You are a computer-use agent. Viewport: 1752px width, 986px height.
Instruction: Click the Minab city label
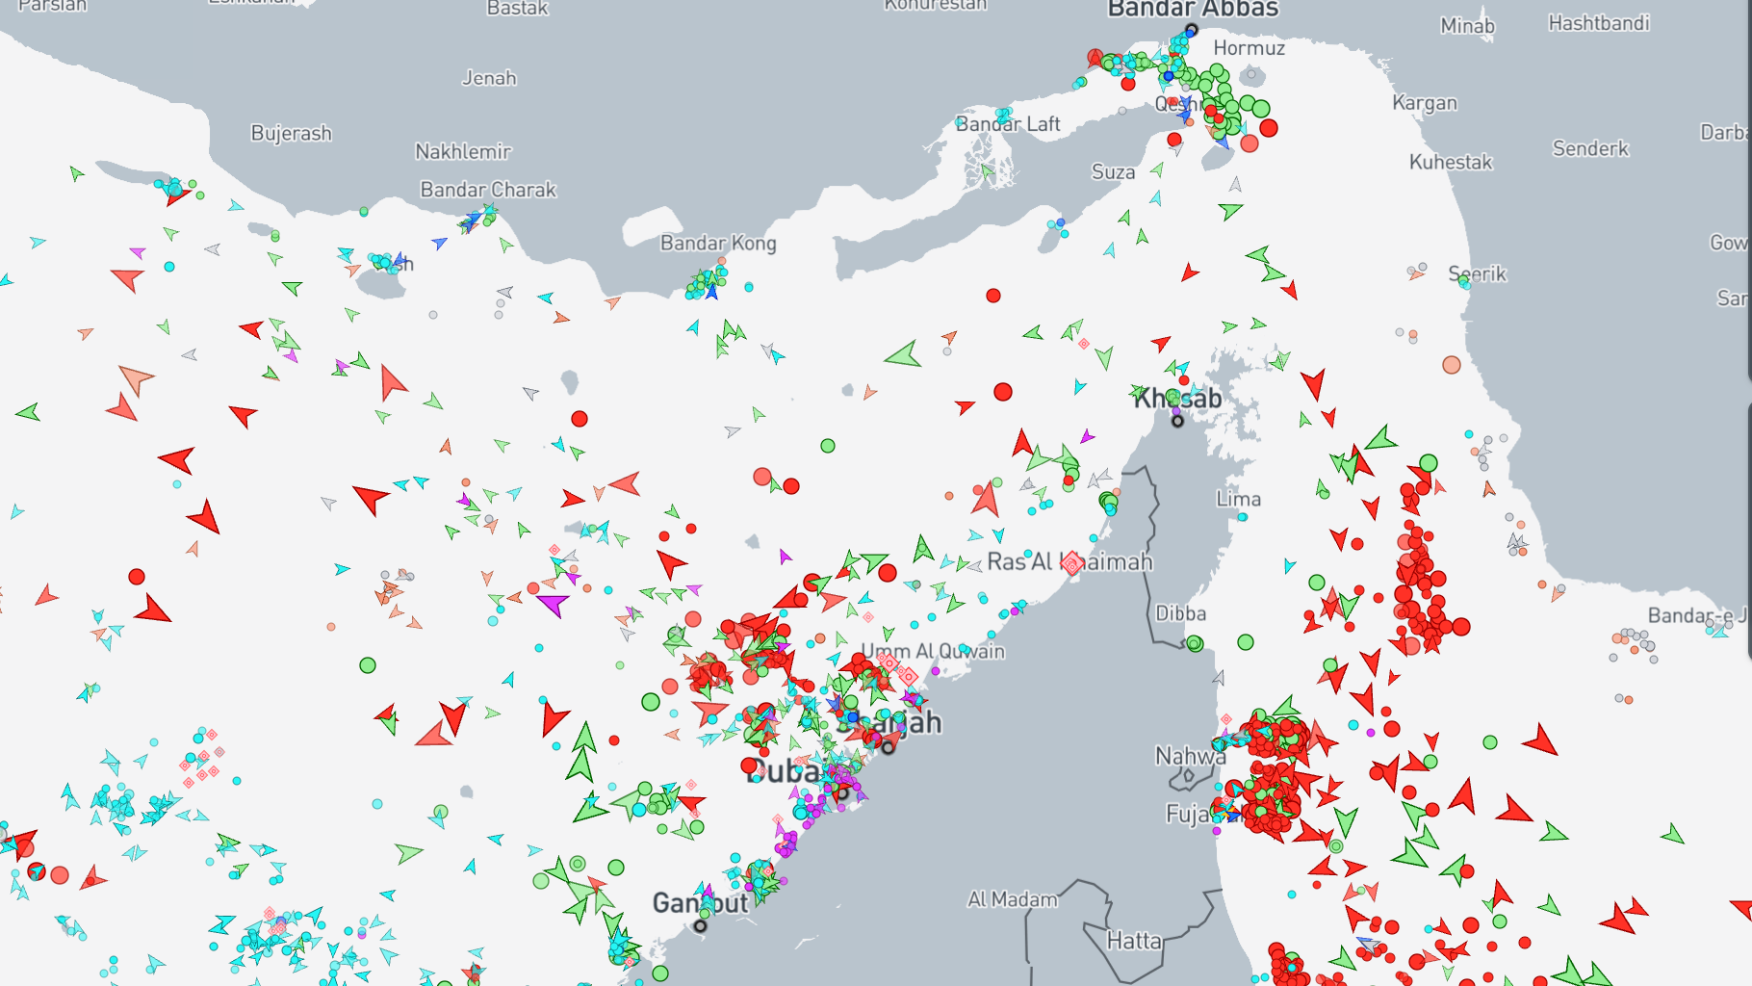(x=1467, y=26)
